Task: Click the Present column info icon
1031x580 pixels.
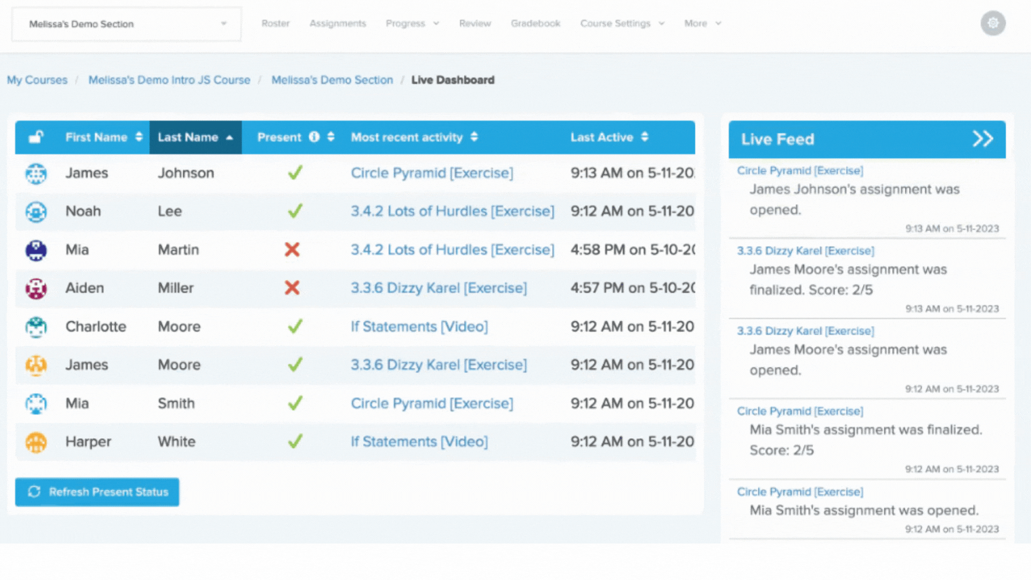Action: [314, 137]
